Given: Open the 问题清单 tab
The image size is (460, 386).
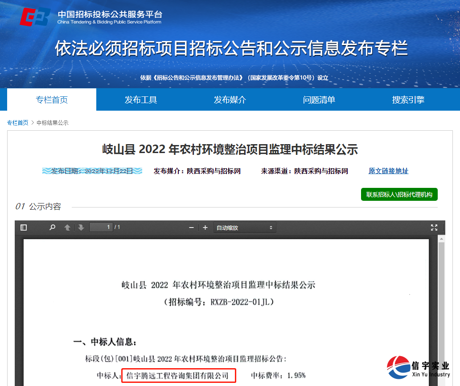Looking at the screenshot, I should click(319, 100).
